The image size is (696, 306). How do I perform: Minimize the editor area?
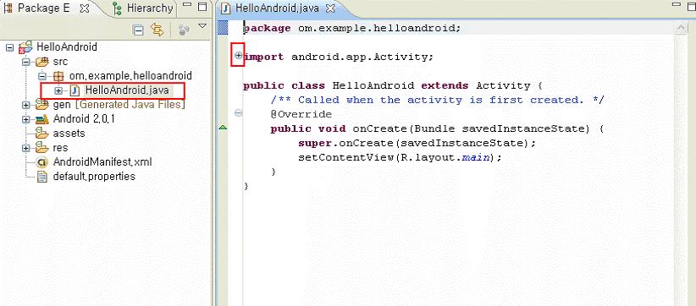(x=677, y=4)
